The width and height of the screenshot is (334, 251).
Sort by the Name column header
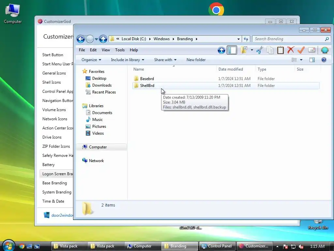click(138, 69)
